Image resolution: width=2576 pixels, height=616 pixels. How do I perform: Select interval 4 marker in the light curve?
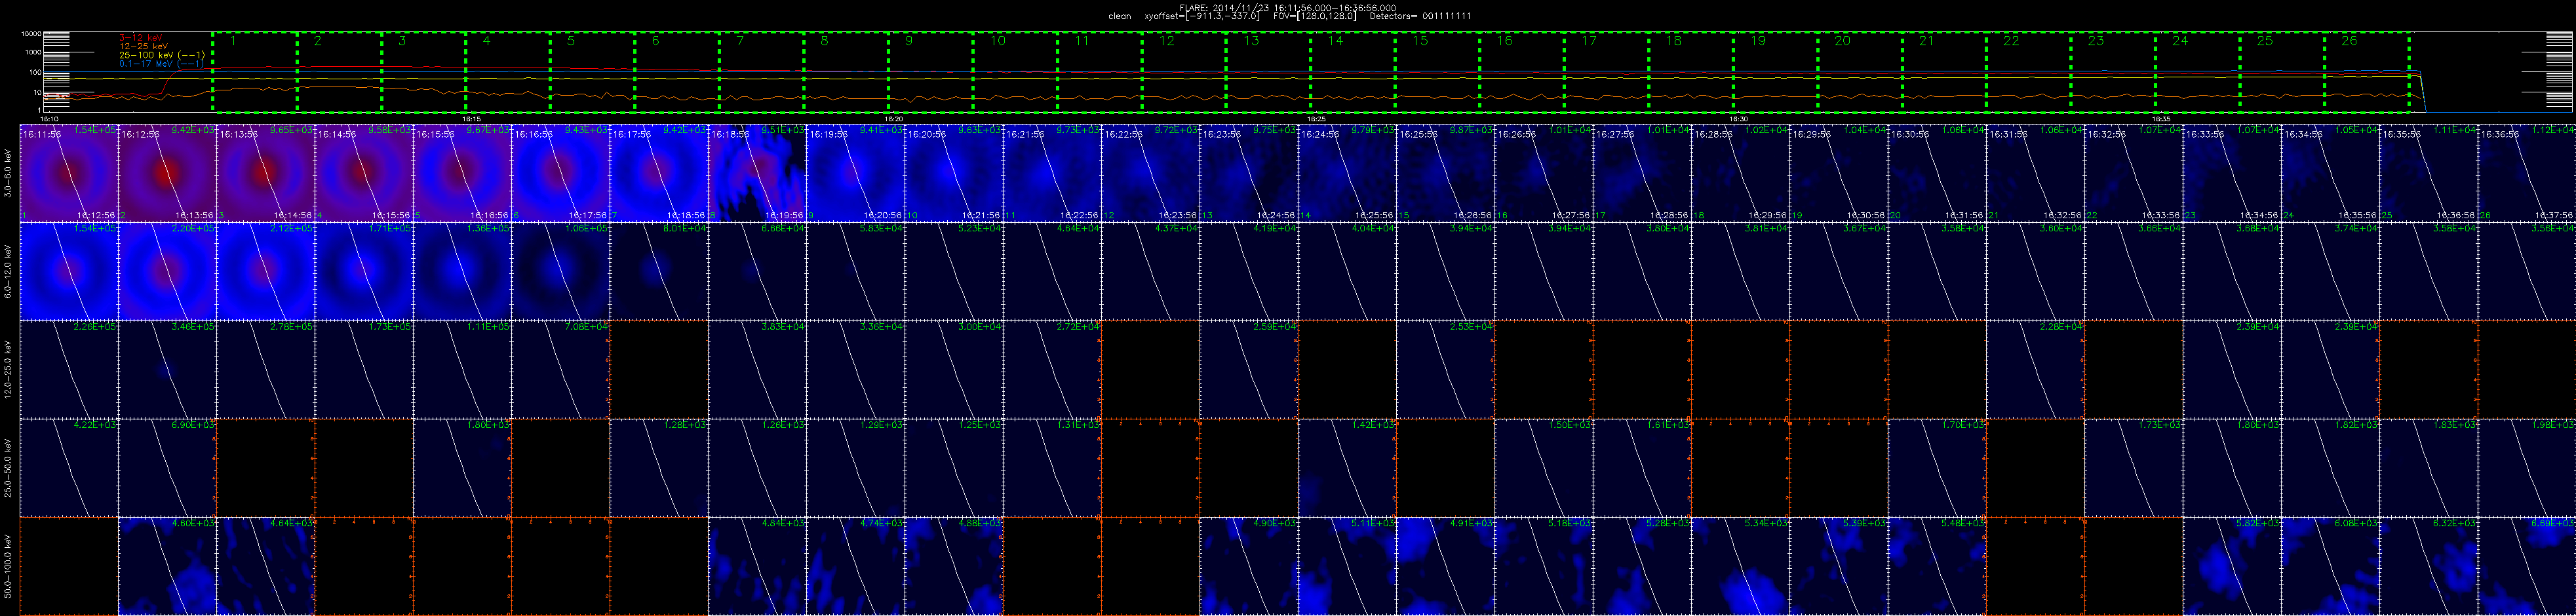[486, 41]
